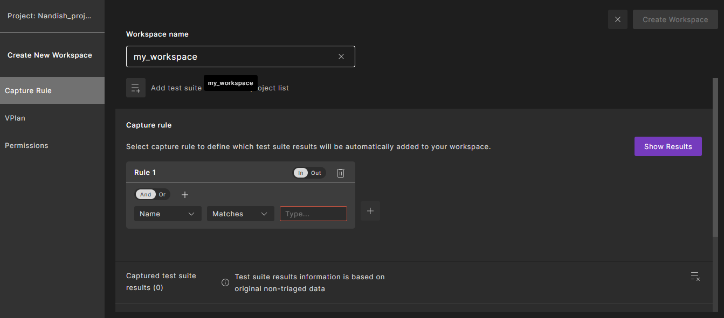Clear the workspace name field text
The height and width of the screenshot is (318, 724).
coord(341,56)
